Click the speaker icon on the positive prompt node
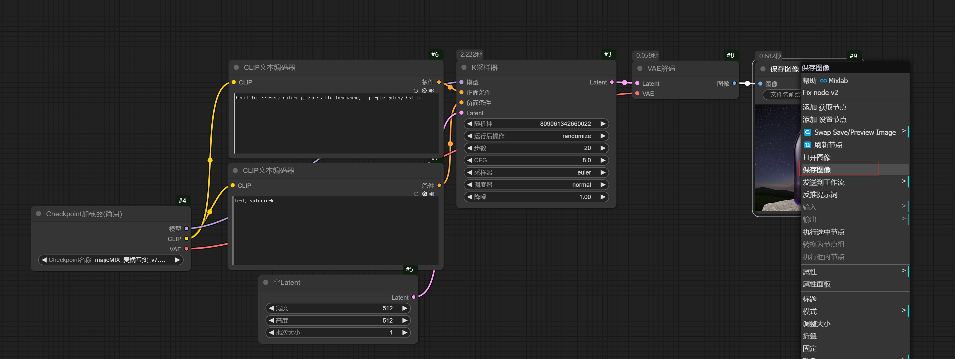955x359 pixels. [432, 90]
